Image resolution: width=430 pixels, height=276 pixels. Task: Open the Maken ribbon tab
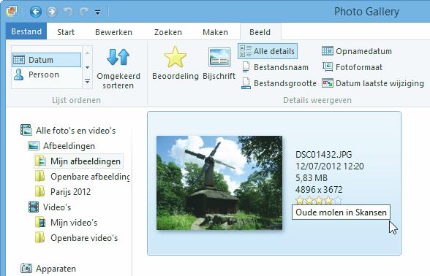(x=215, y=32)
